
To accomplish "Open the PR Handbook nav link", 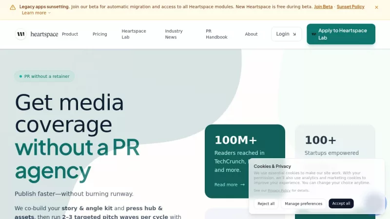I will [216, 34].
